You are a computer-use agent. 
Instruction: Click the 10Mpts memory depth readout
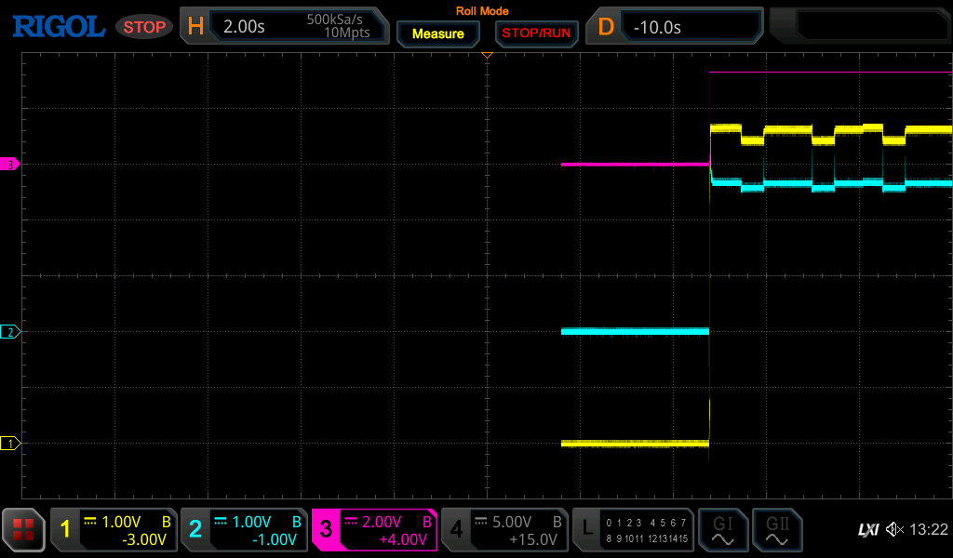[x=346, y=33]
